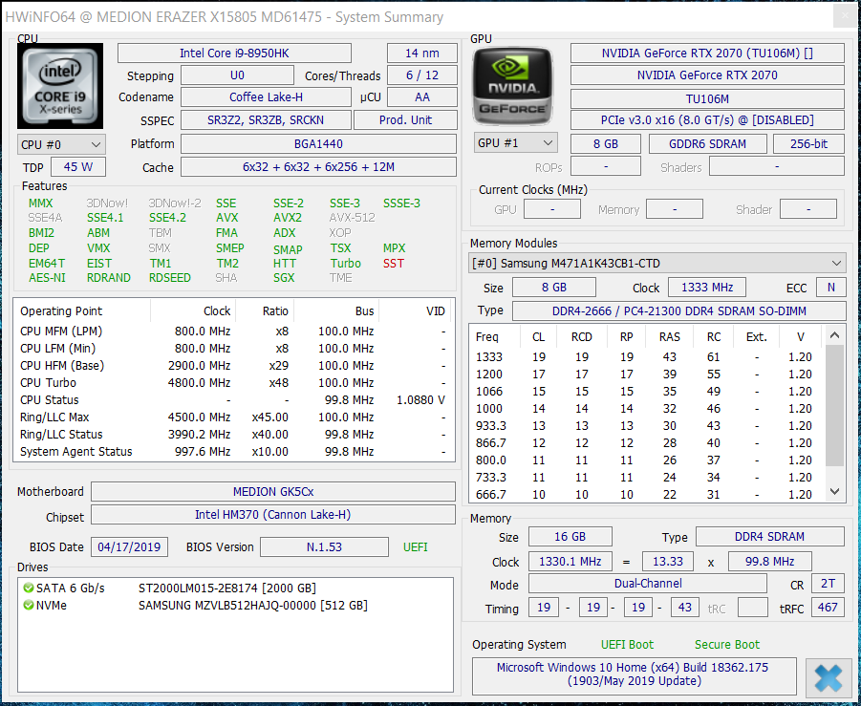Click the module Clock 1333 MHz field
Viewport: 861px width, 706px height.
707,288
